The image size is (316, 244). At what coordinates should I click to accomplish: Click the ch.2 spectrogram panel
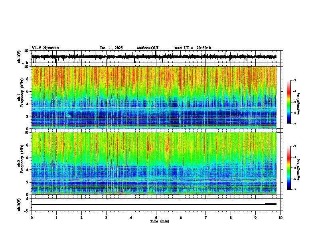(x=154, y=163)
